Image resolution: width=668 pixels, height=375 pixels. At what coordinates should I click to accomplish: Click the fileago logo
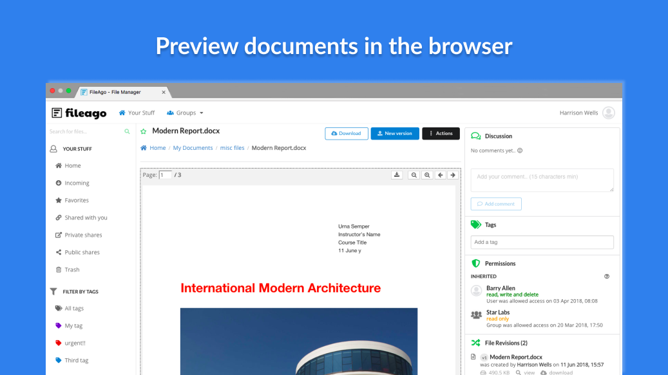[x=79, y=113]
